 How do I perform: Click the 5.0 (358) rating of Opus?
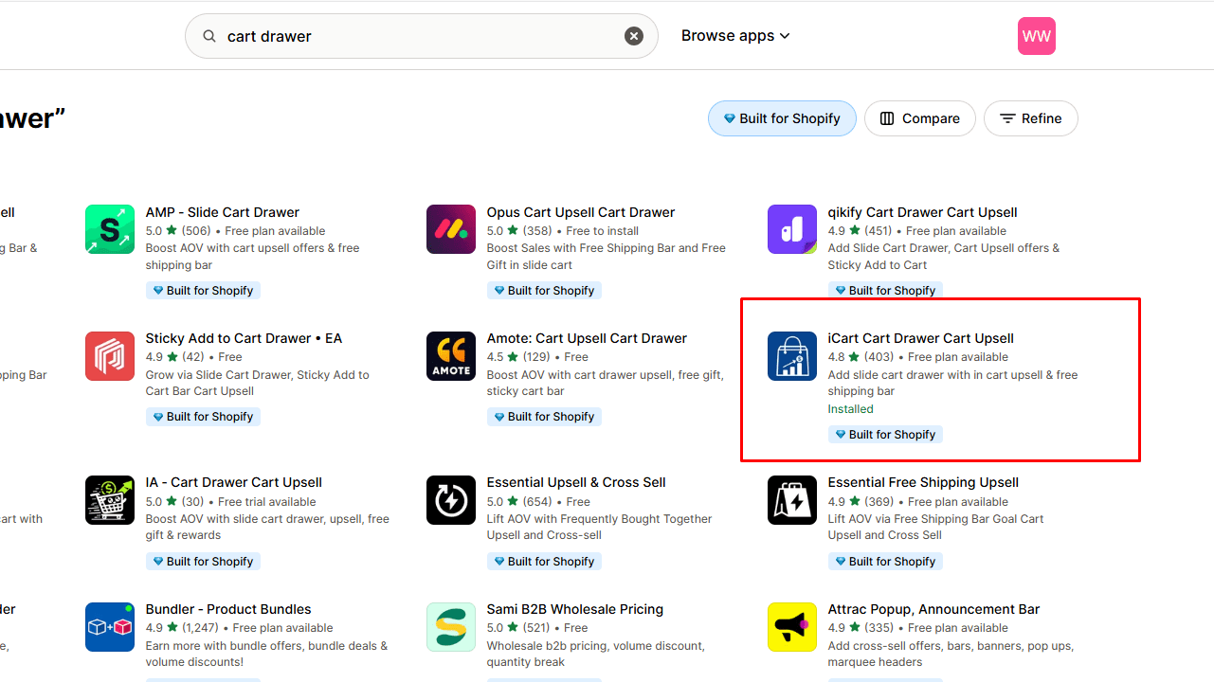pos(519,231)
